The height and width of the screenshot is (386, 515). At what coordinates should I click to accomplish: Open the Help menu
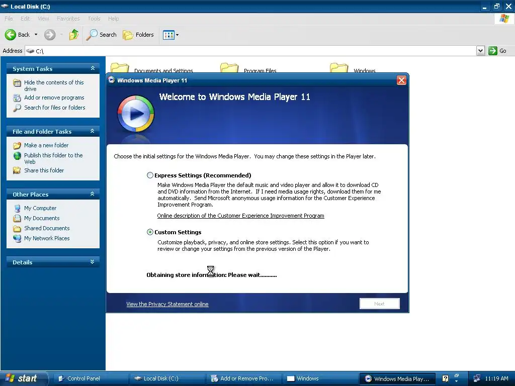pyautogui.click(x=113, y=19)
